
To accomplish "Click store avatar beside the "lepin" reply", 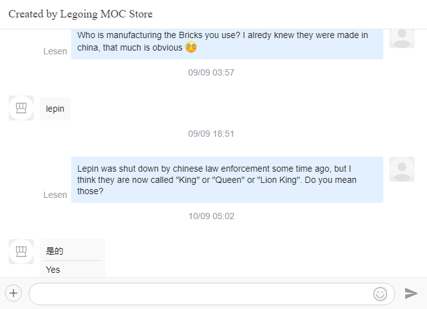I will (21, 108).
